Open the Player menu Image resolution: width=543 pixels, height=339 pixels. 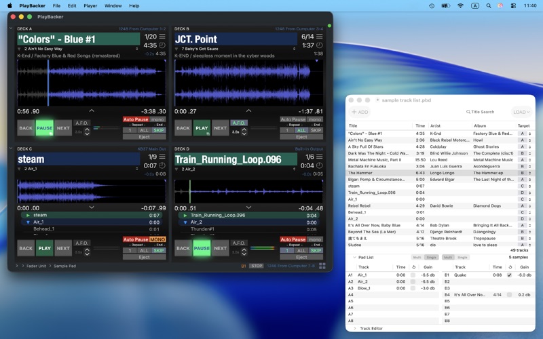click(90, 5)
